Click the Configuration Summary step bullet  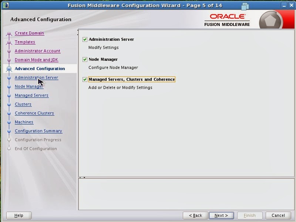[9, 131]
